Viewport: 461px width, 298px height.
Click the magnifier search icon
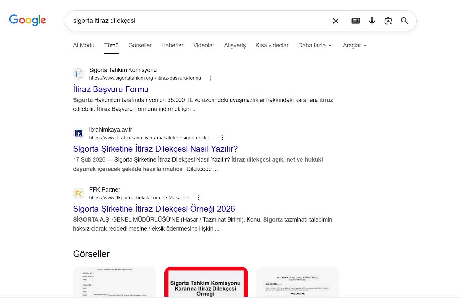point(404,21)
